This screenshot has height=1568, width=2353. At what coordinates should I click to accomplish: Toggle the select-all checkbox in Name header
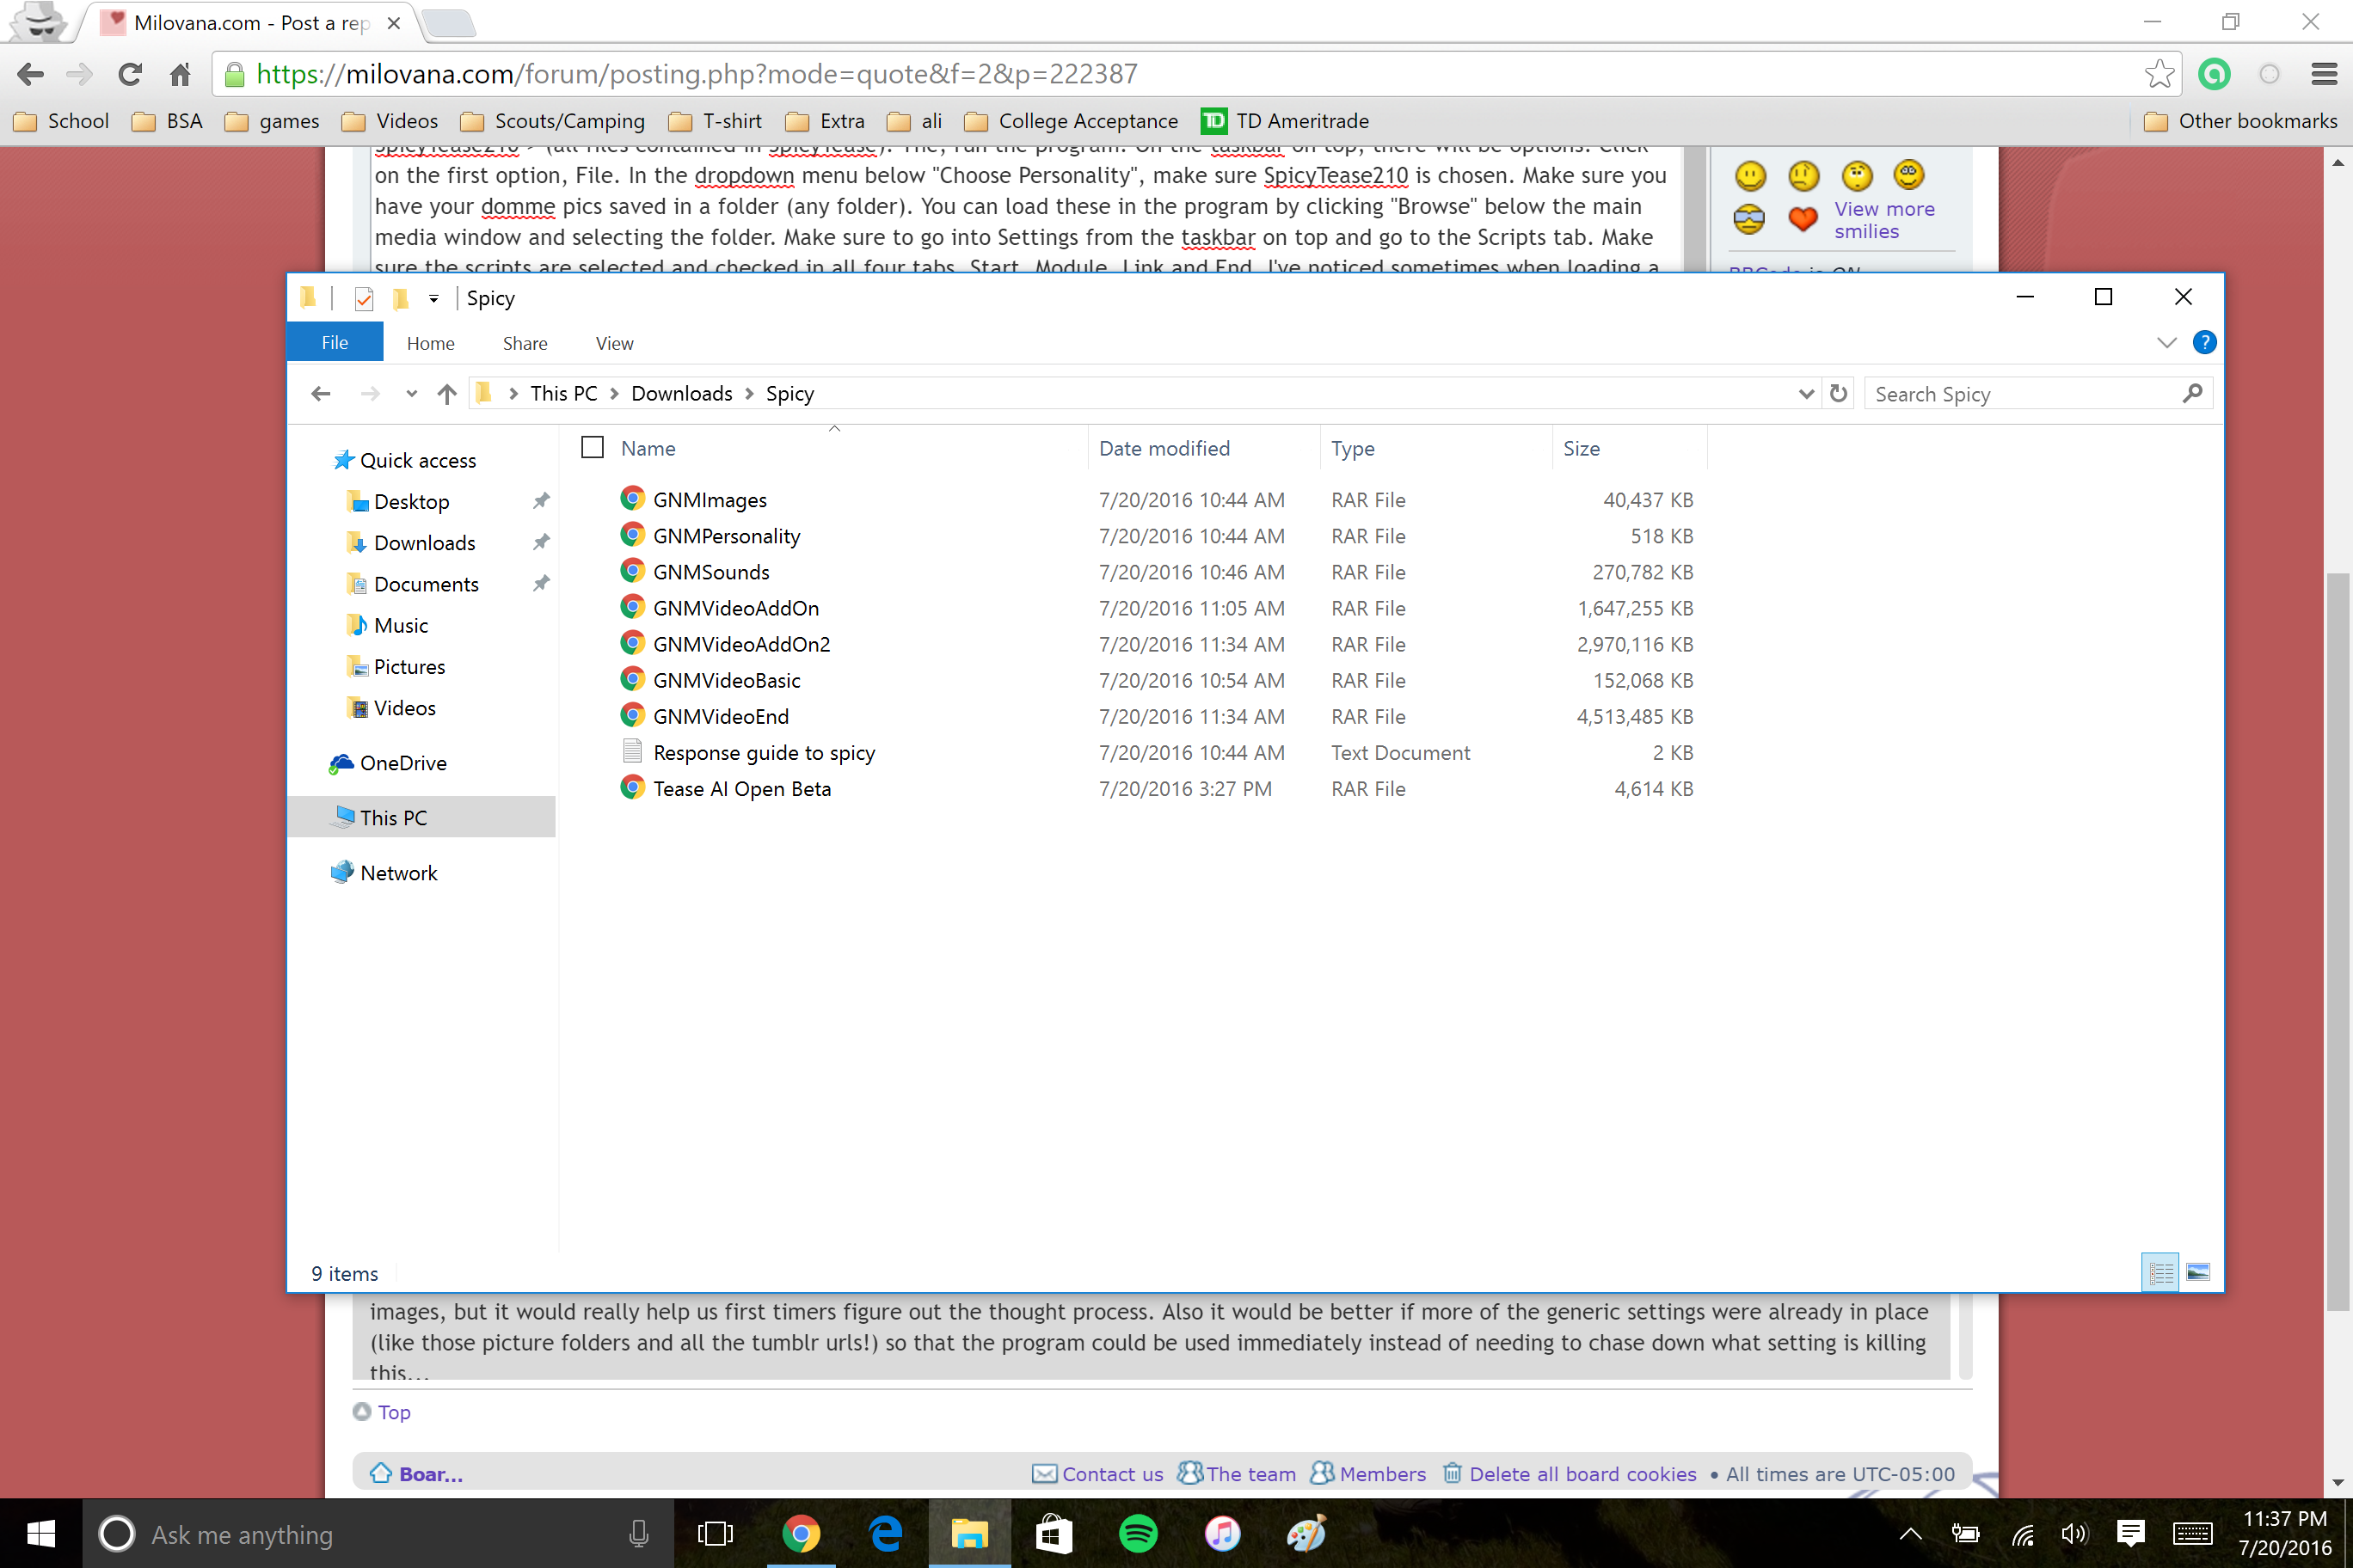[593, 447]
